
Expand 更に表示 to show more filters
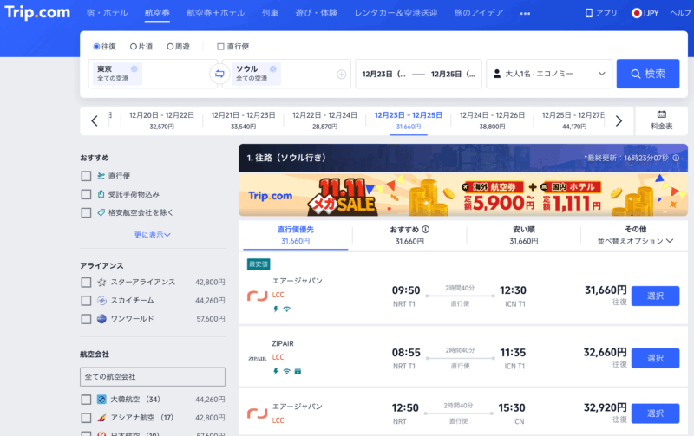coord(153,235)
